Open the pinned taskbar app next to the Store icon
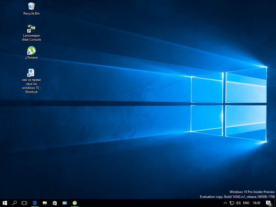This screenshot has width=276, height=207. (65, 203)
